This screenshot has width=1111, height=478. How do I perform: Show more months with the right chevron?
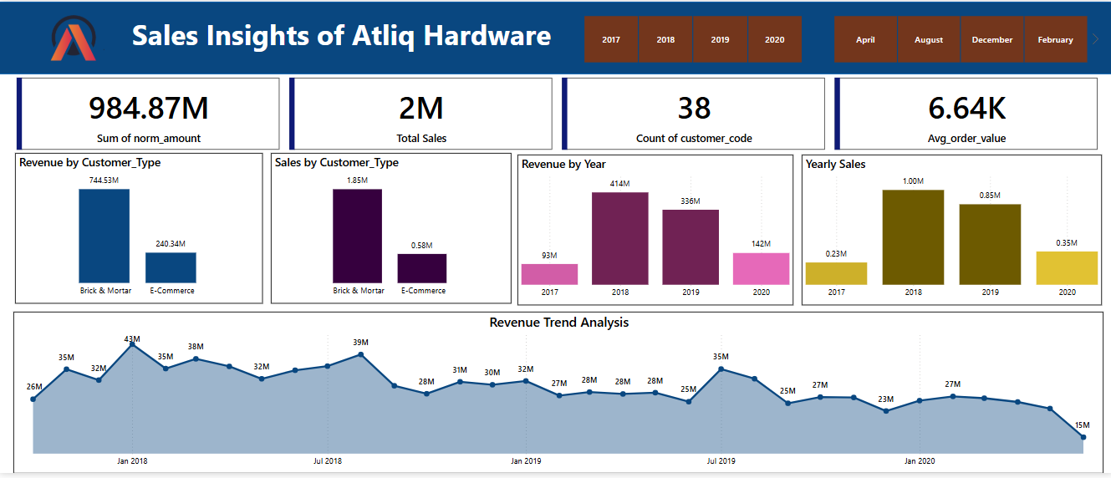point(1096,38)
